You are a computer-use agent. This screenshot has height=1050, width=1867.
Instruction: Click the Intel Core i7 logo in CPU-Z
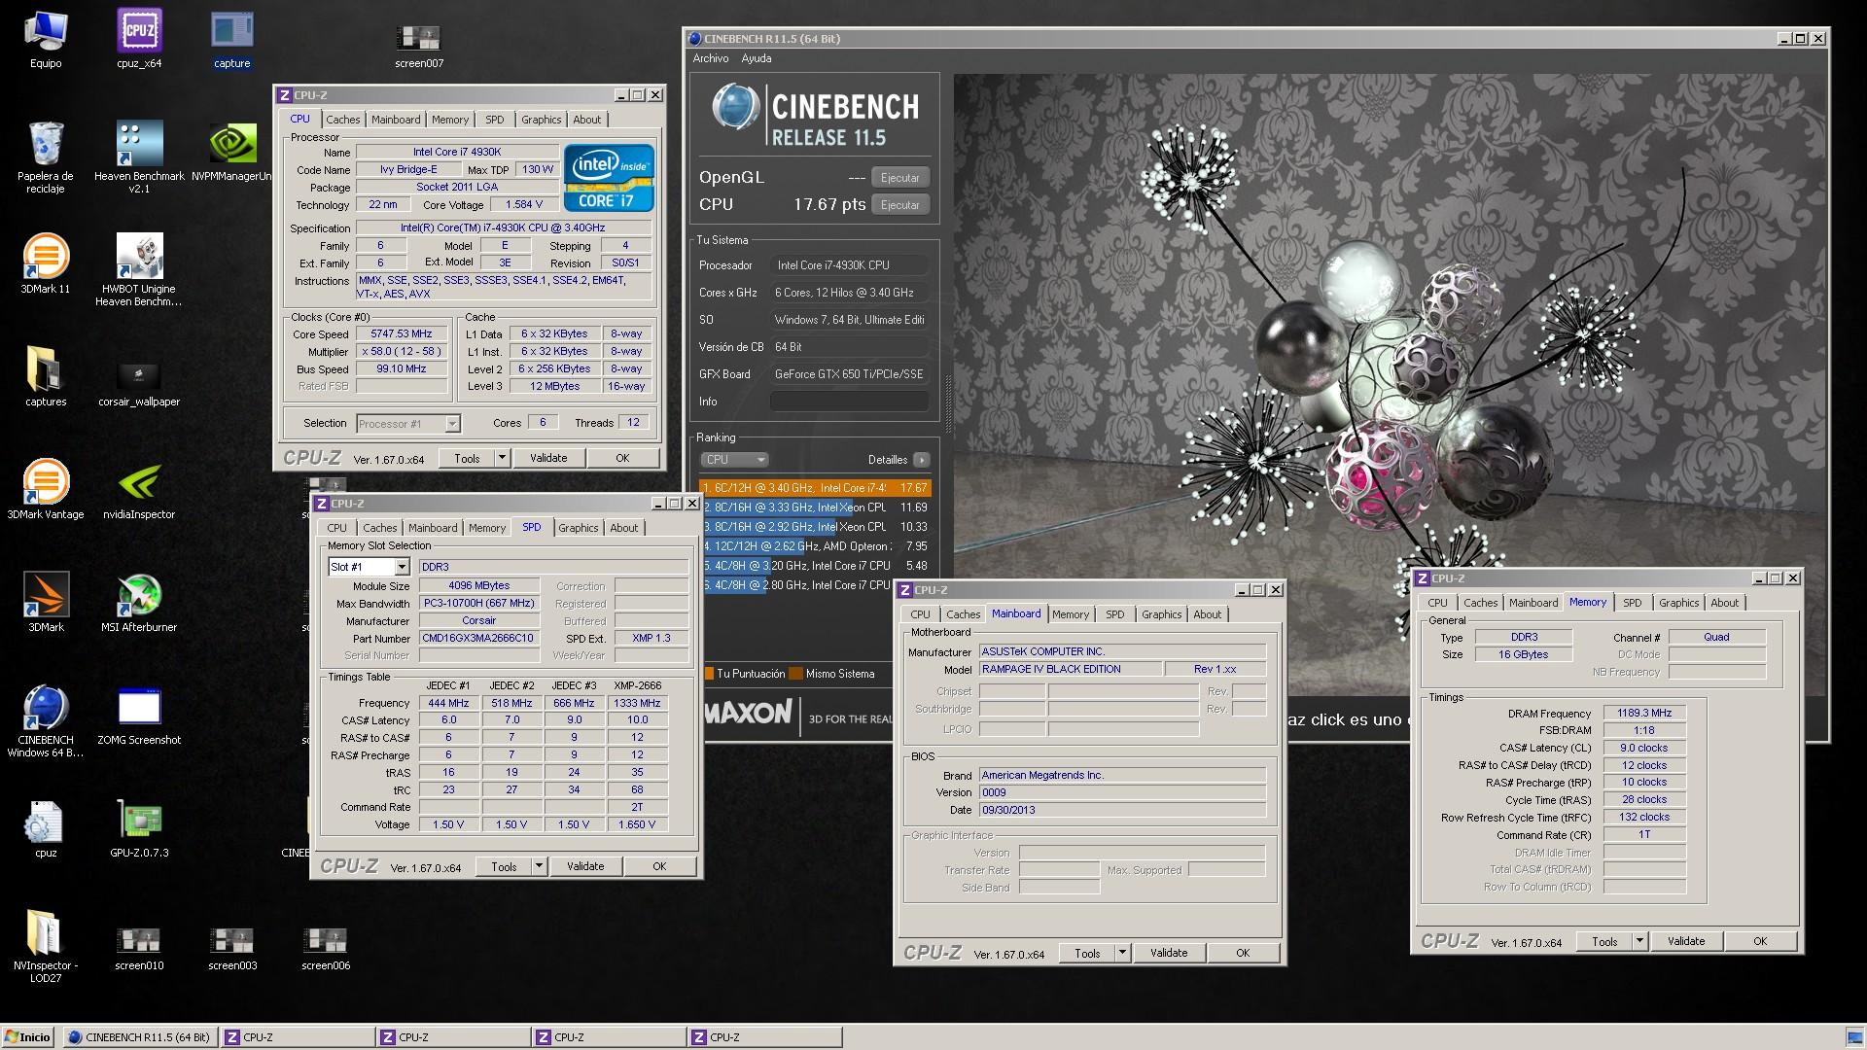pyautogui.click(x=610, y=178)
